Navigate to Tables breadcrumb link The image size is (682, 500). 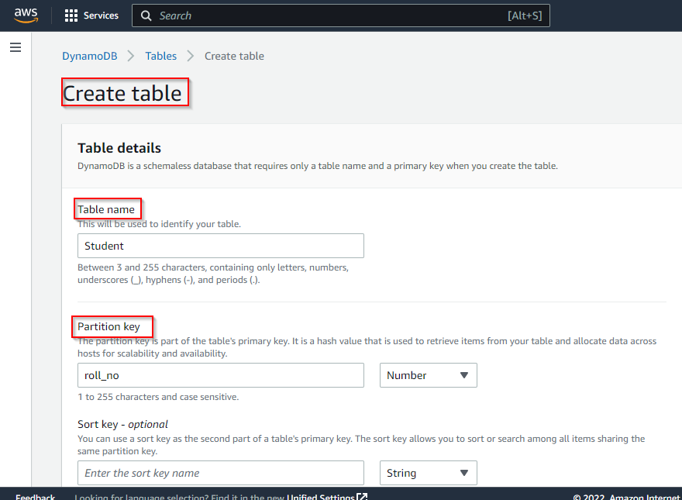coord(161,56)
